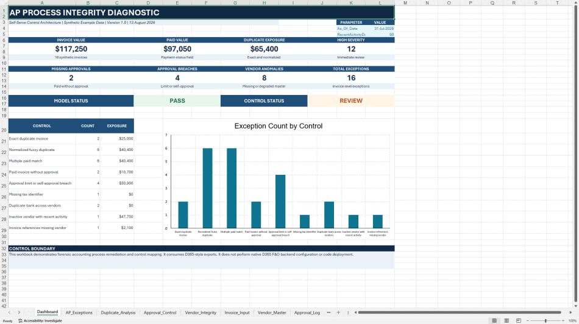The width and height of the screenshot is (579, 324).
Task: Select the As_Of_Date value cell
Action: click(380, 29)
